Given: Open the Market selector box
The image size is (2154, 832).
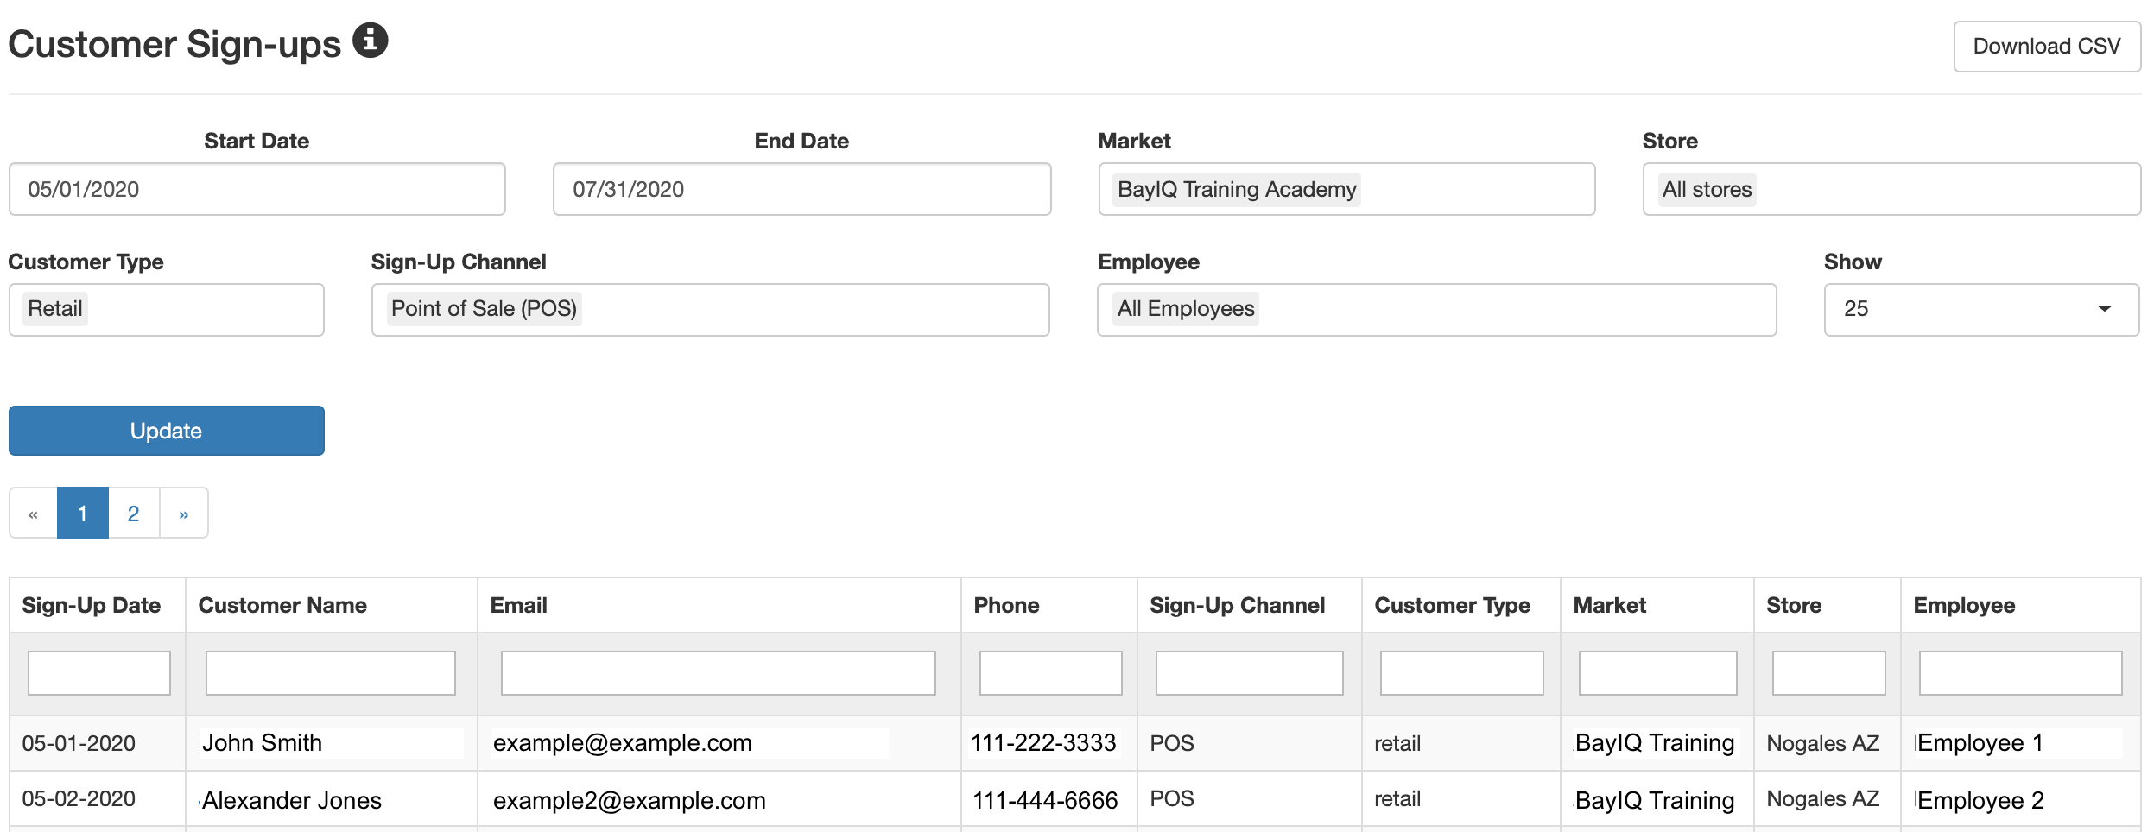Looking at the screenshot, I should pos(1346,189).
